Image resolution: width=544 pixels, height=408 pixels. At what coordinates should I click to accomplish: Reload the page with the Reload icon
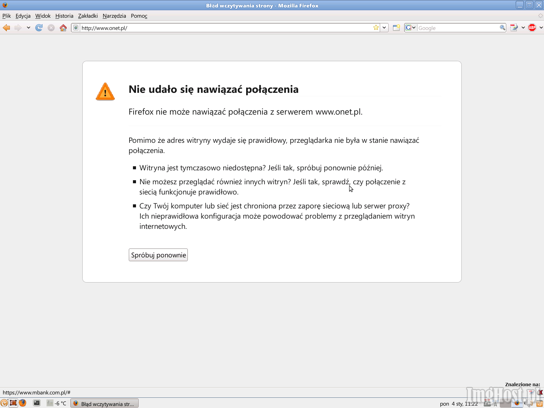click(x=39, y=28)
